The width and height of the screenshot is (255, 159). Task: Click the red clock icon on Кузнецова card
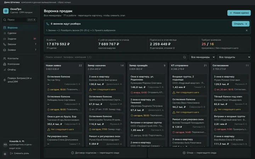(x=132, y=93)
